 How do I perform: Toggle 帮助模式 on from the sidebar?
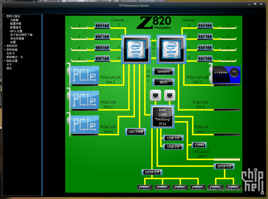pyautogui.click(x=14, y=57)
